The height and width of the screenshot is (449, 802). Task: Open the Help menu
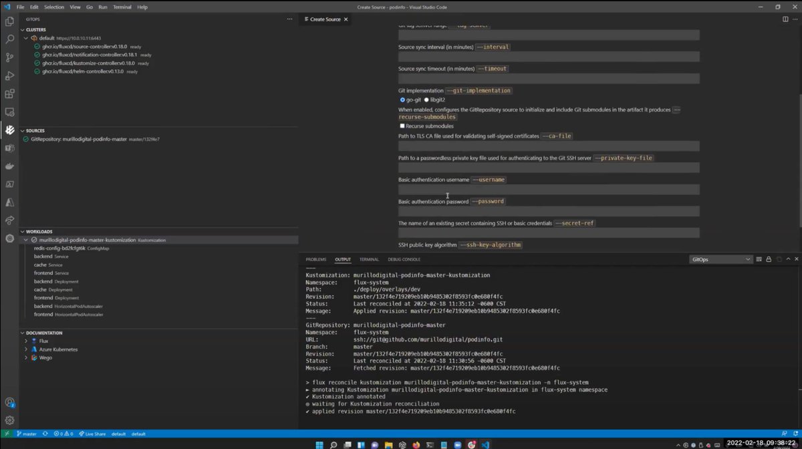click(142, 7)
